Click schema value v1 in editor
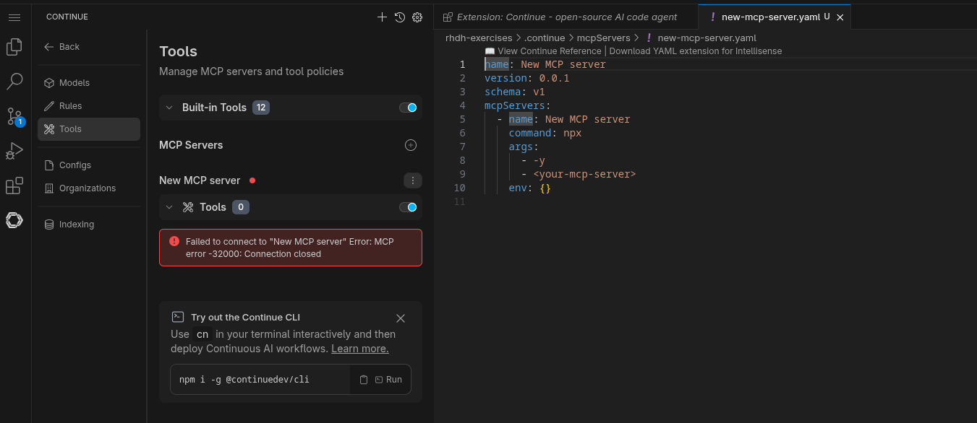 pyautogui.click(x=539, y=92)
